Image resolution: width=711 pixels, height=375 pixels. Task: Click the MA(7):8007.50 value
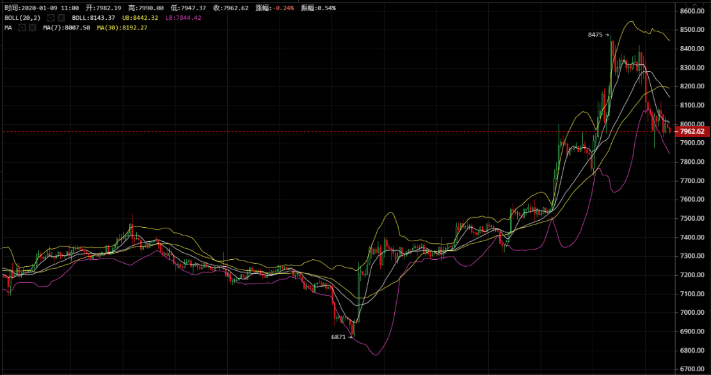pos(67,28)
